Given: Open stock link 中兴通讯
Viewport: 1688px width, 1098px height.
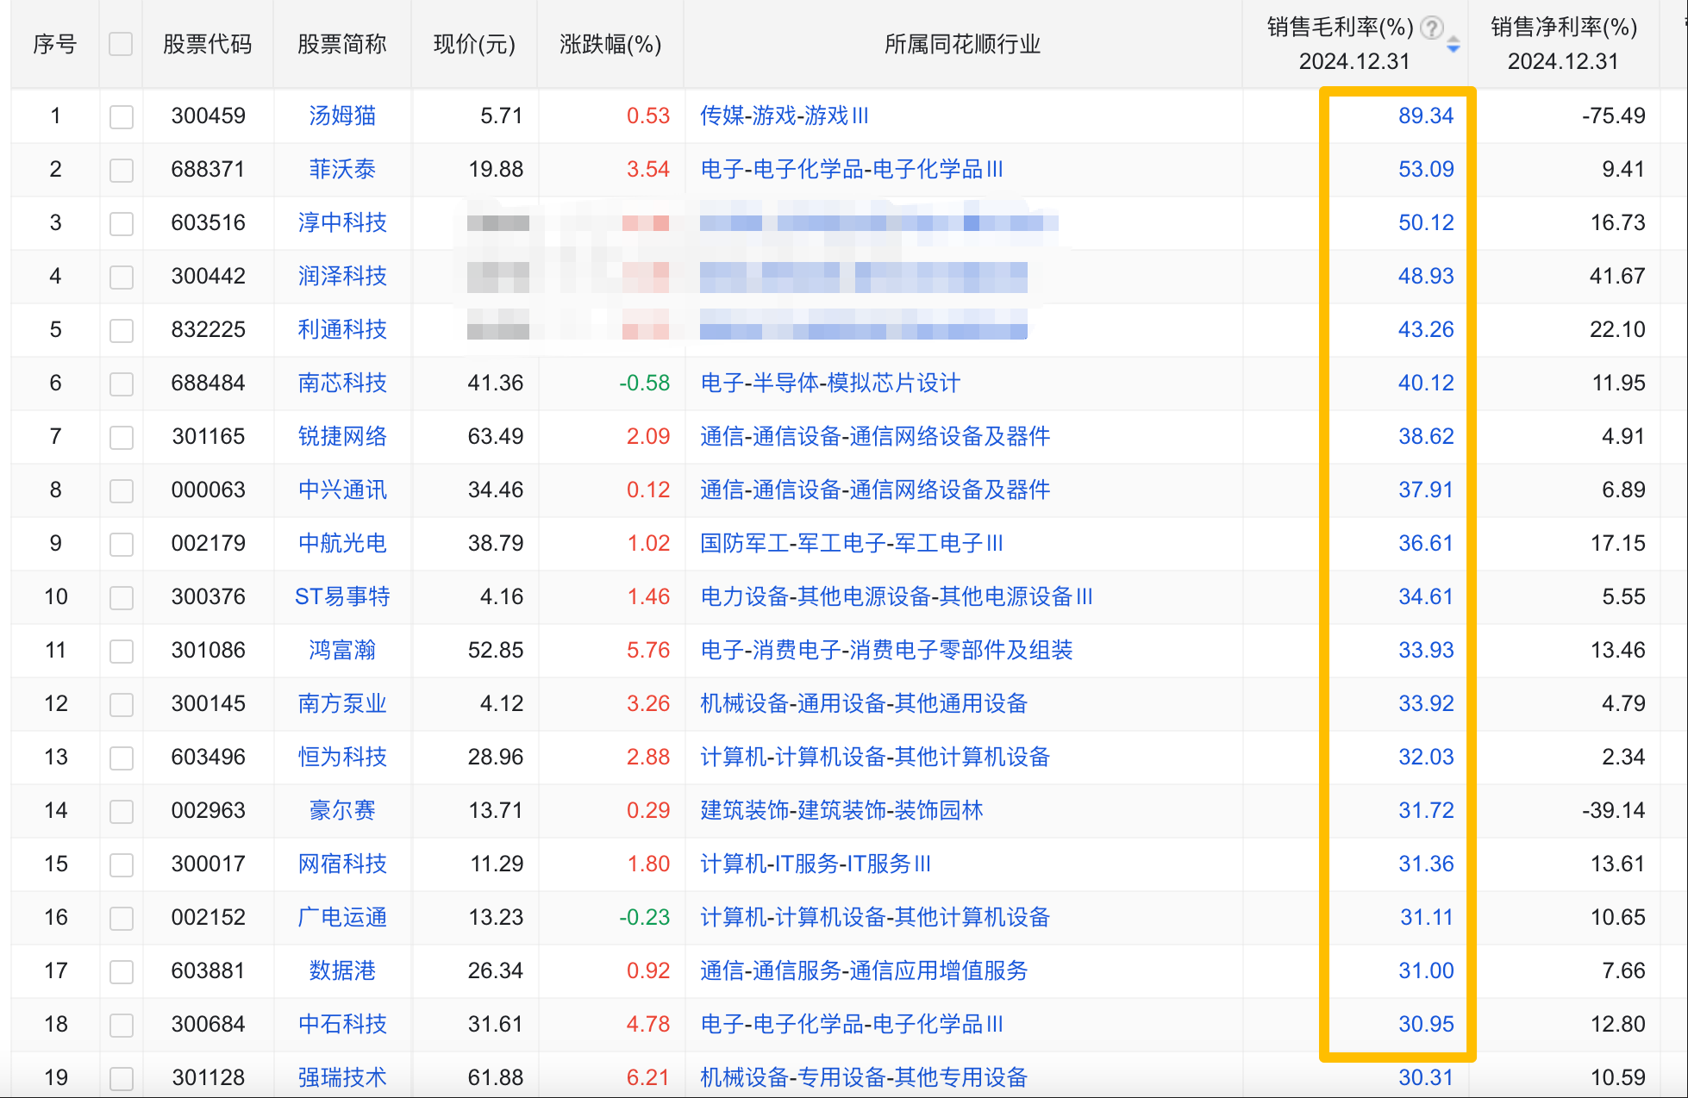Looking at the screenshot, I should [x=342, y=490].
